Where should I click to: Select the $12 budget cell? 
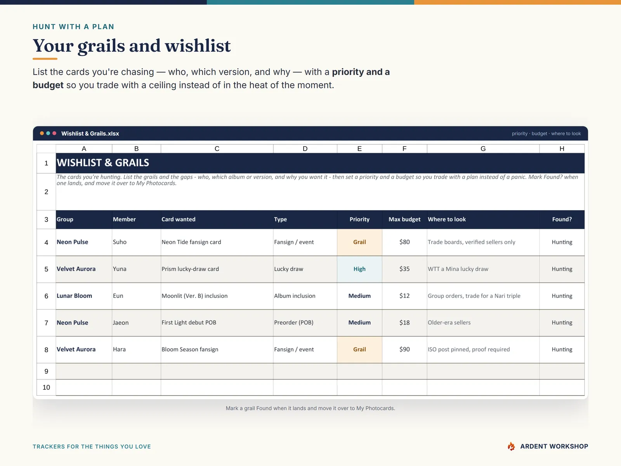point(404,296)
